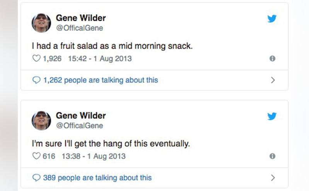
Task: Open Gene Wilder avatar on the second tweet
Action: [41, 120]
